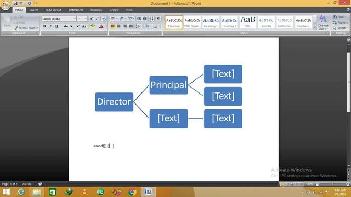351x197 pixels.
Task: Open the Mailings tab
Action: pyautogui.click(x=97, y=10)
